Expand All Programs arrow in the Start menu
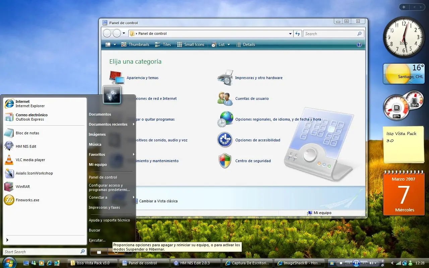The height and width of the screenshot is (268, 429). tap(7, 240)
